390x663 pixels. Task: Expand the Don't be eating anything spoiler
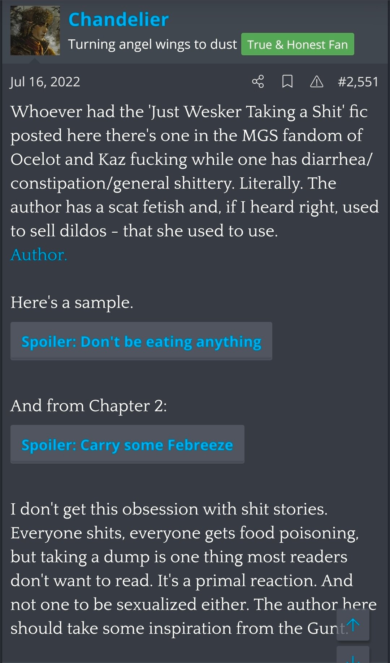point(141,341)
